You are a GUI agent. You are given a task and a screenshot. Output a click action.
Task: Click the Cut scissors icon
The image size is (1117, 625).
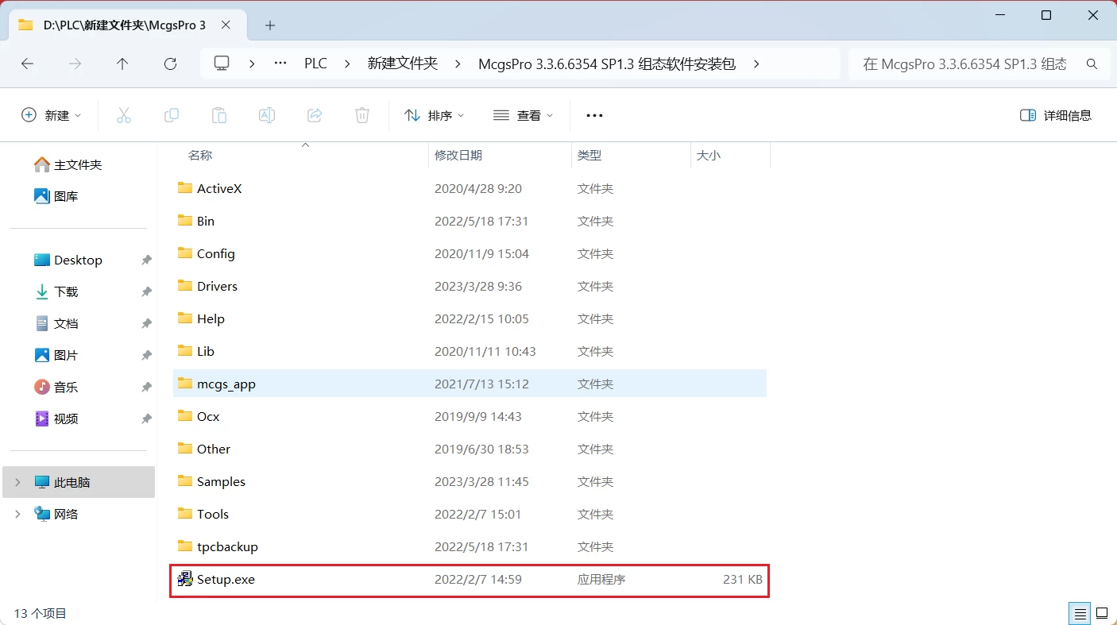point(124,115)
